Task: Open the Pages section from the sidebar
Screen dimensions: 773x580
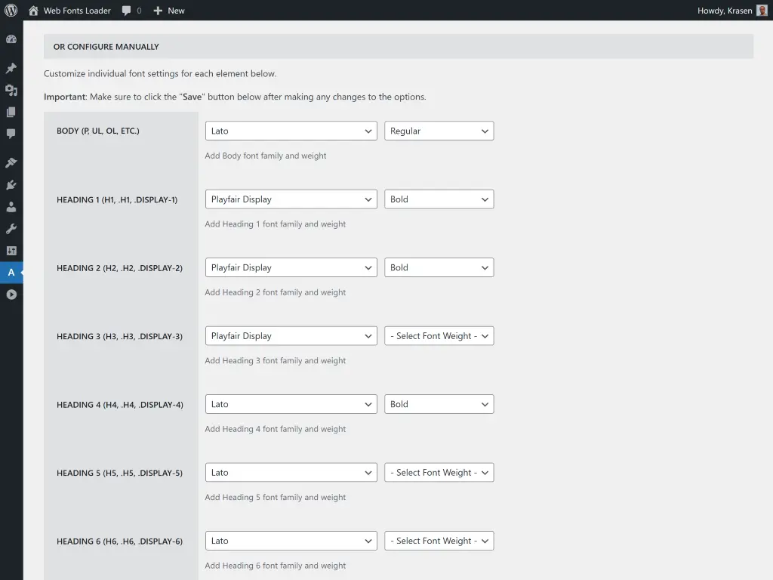Action: tap(11, 112)
